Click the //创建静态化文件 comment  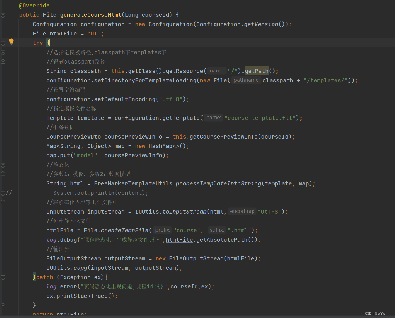coord(68,221)
